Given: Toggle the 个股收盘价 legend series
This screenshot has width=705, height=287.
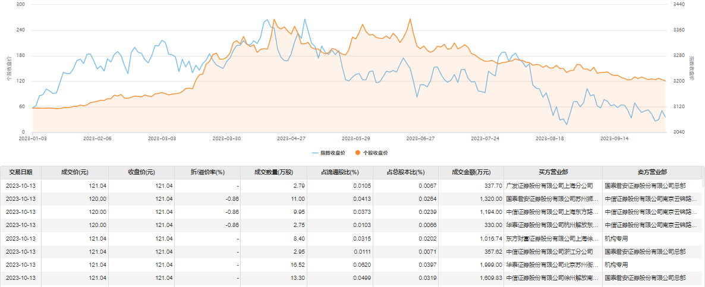Looking at the screenshot, I should tap(372, 153).
